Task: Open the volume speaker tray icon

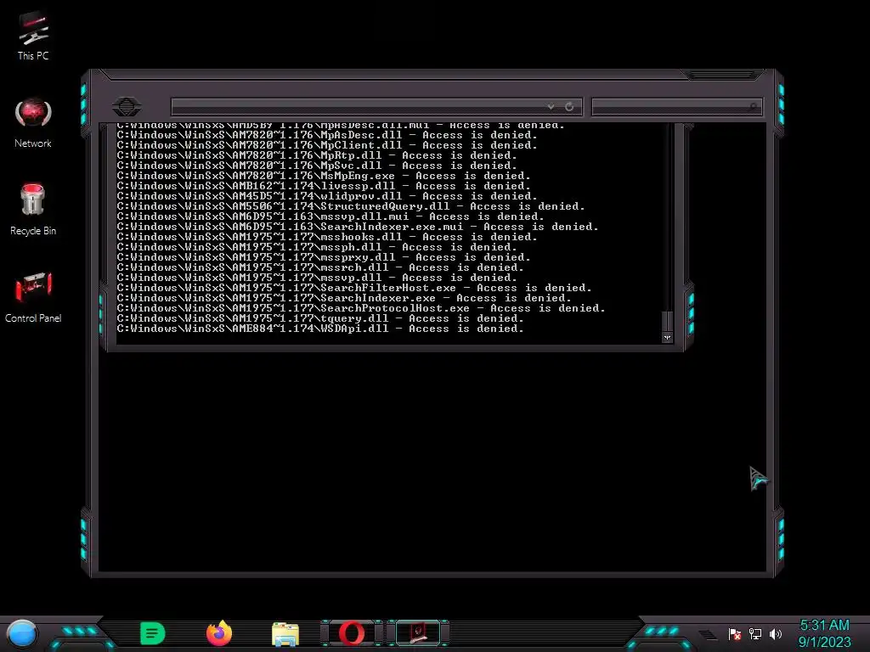Action: coord(776,633)
